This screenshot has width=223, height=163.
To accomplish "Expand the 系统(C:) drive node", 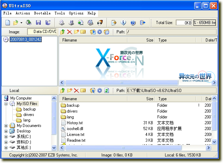I will click(6, 137).
